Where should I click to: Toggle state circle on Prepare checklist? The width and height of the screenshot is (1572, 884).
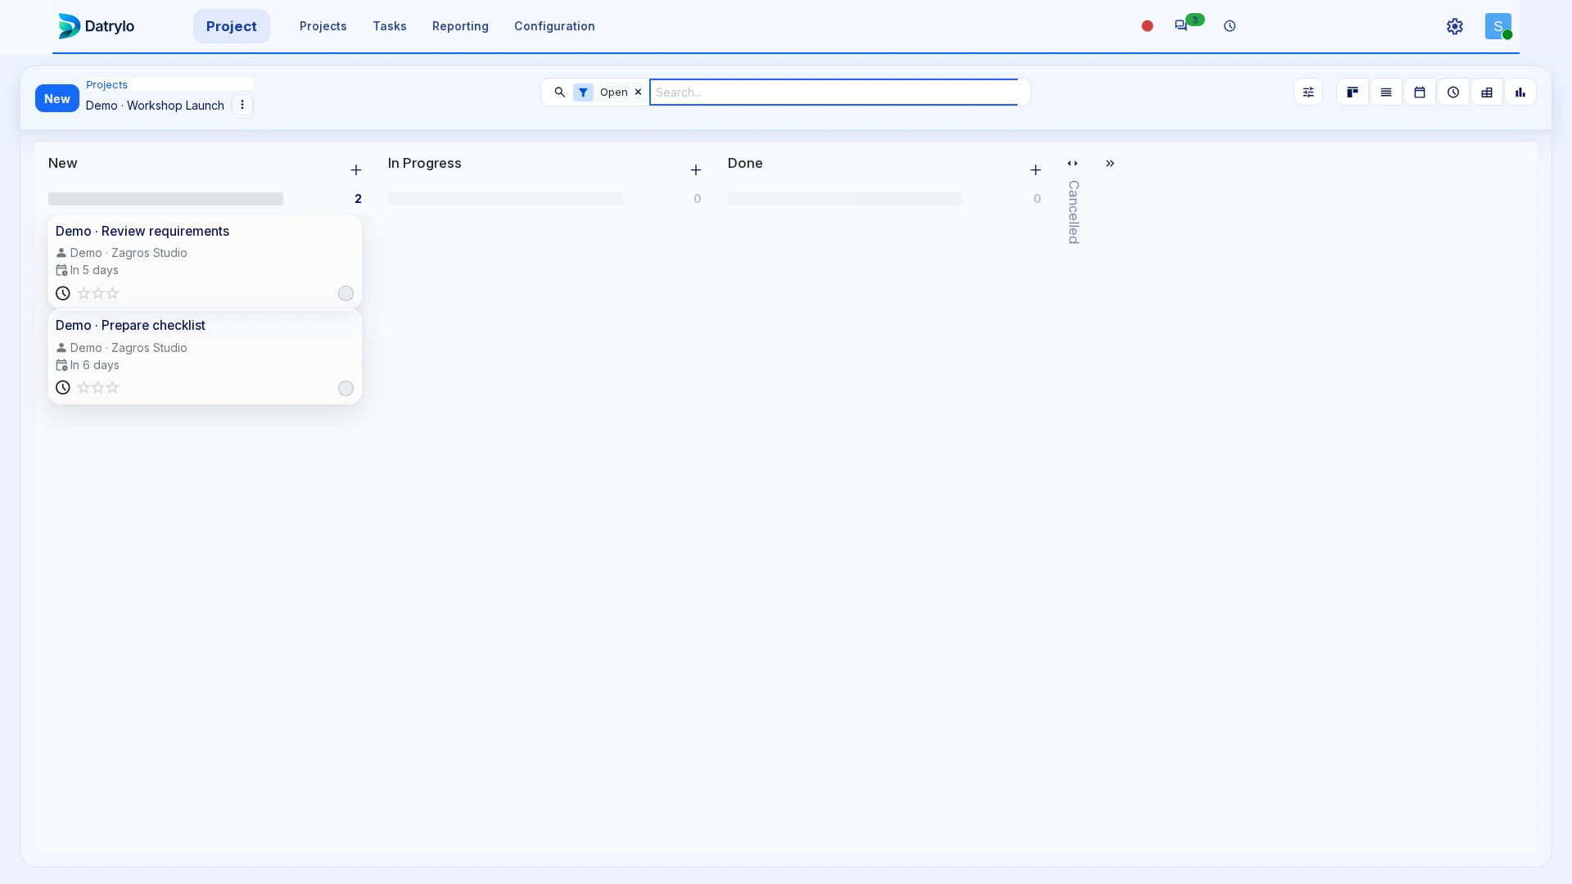coord(346,389)
